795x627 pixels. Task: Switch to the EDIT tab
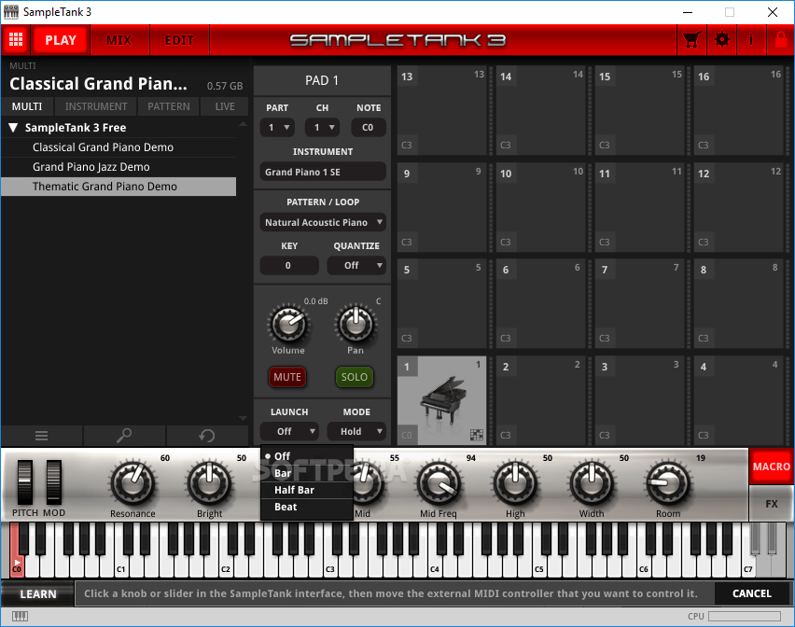click(x=179, y=40)
